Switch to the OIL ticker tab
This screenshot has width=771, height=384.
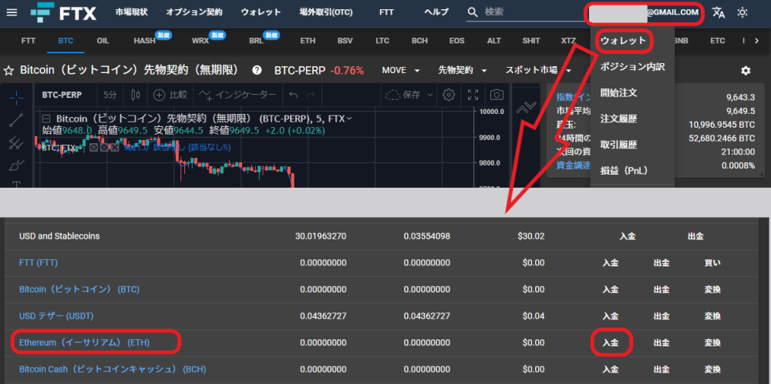pyautogui.click(x=103, y=41)
